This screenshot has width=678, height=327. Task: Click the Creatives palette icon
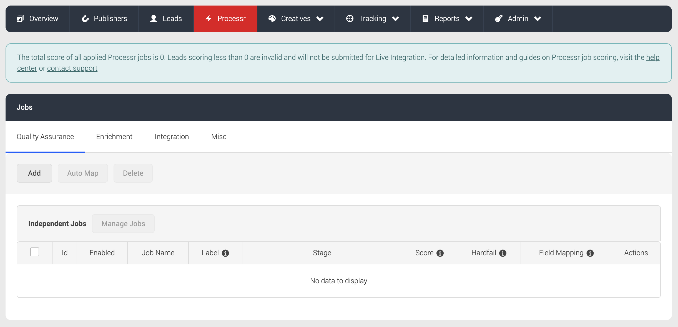click(x=272, y=19)
